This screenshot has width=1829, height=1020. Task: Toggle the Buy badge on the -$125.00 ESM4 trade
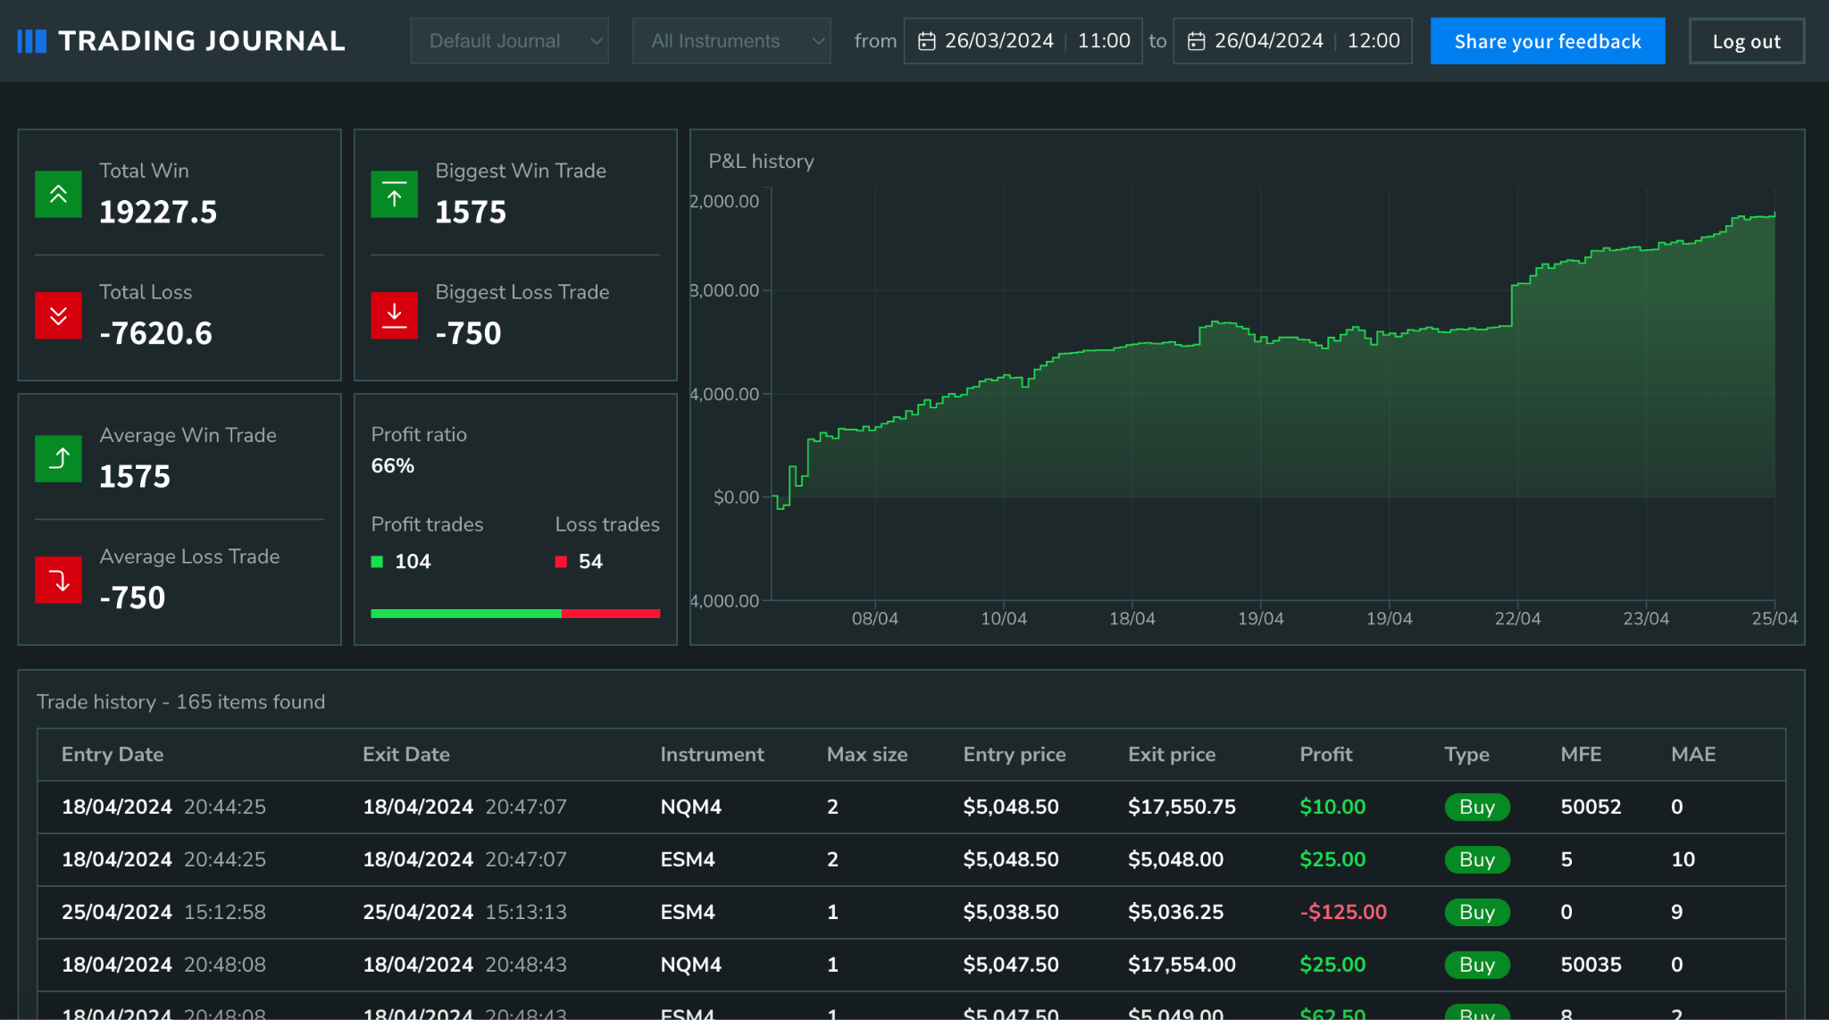(x=1477, y=912)
